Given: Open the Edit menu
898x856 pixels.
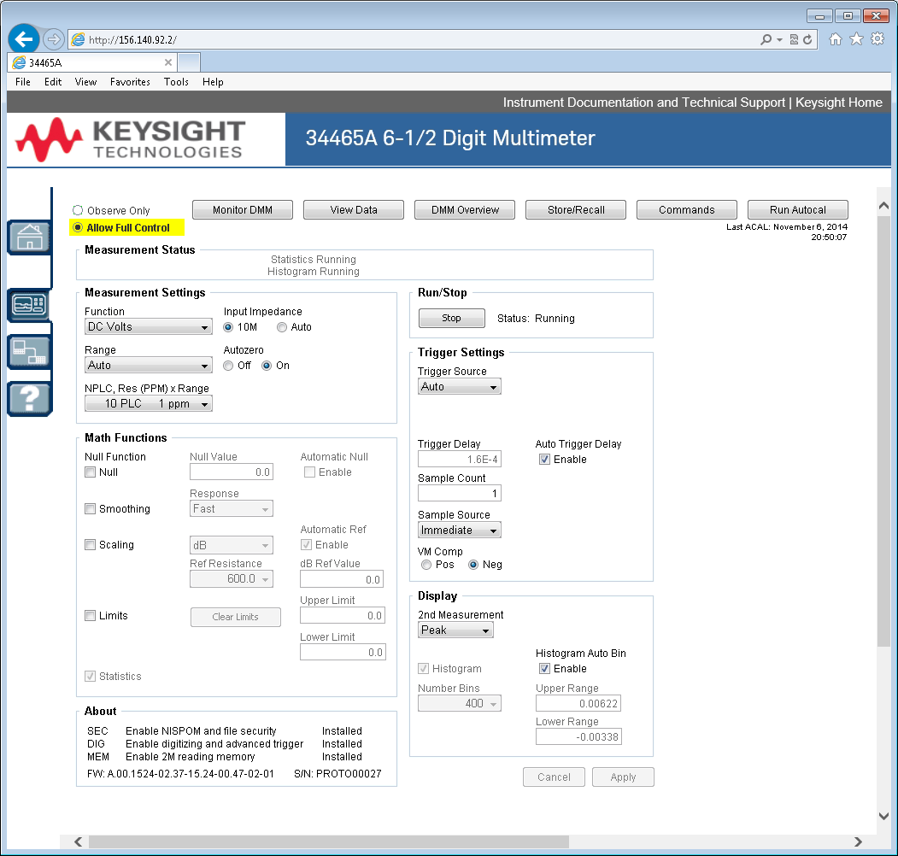Looking at the screenshot, I should pos(53,82).
